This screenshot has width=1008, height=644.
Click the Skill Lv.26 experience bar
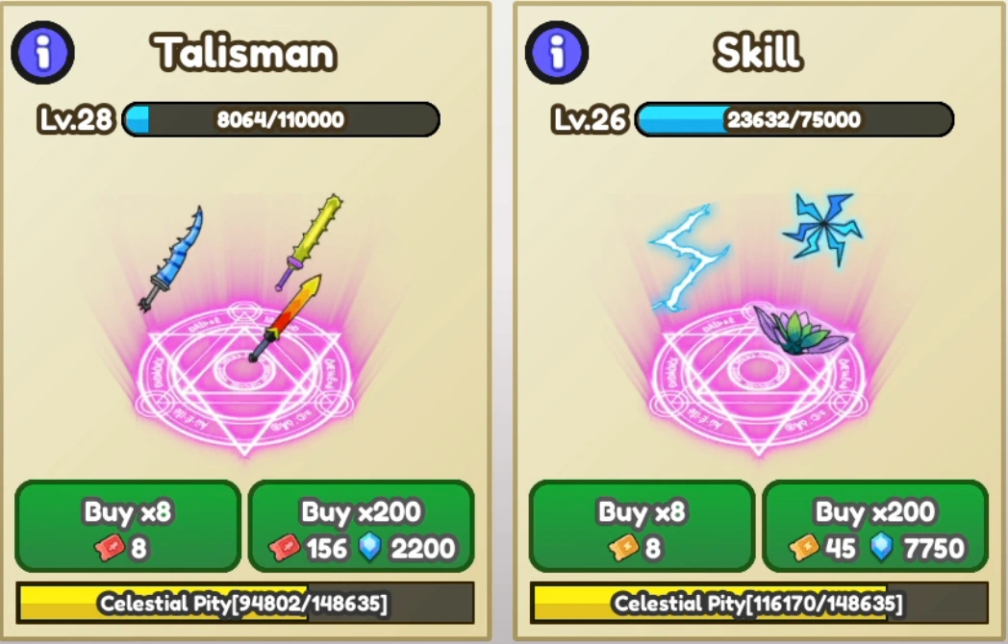coord(794,119)
